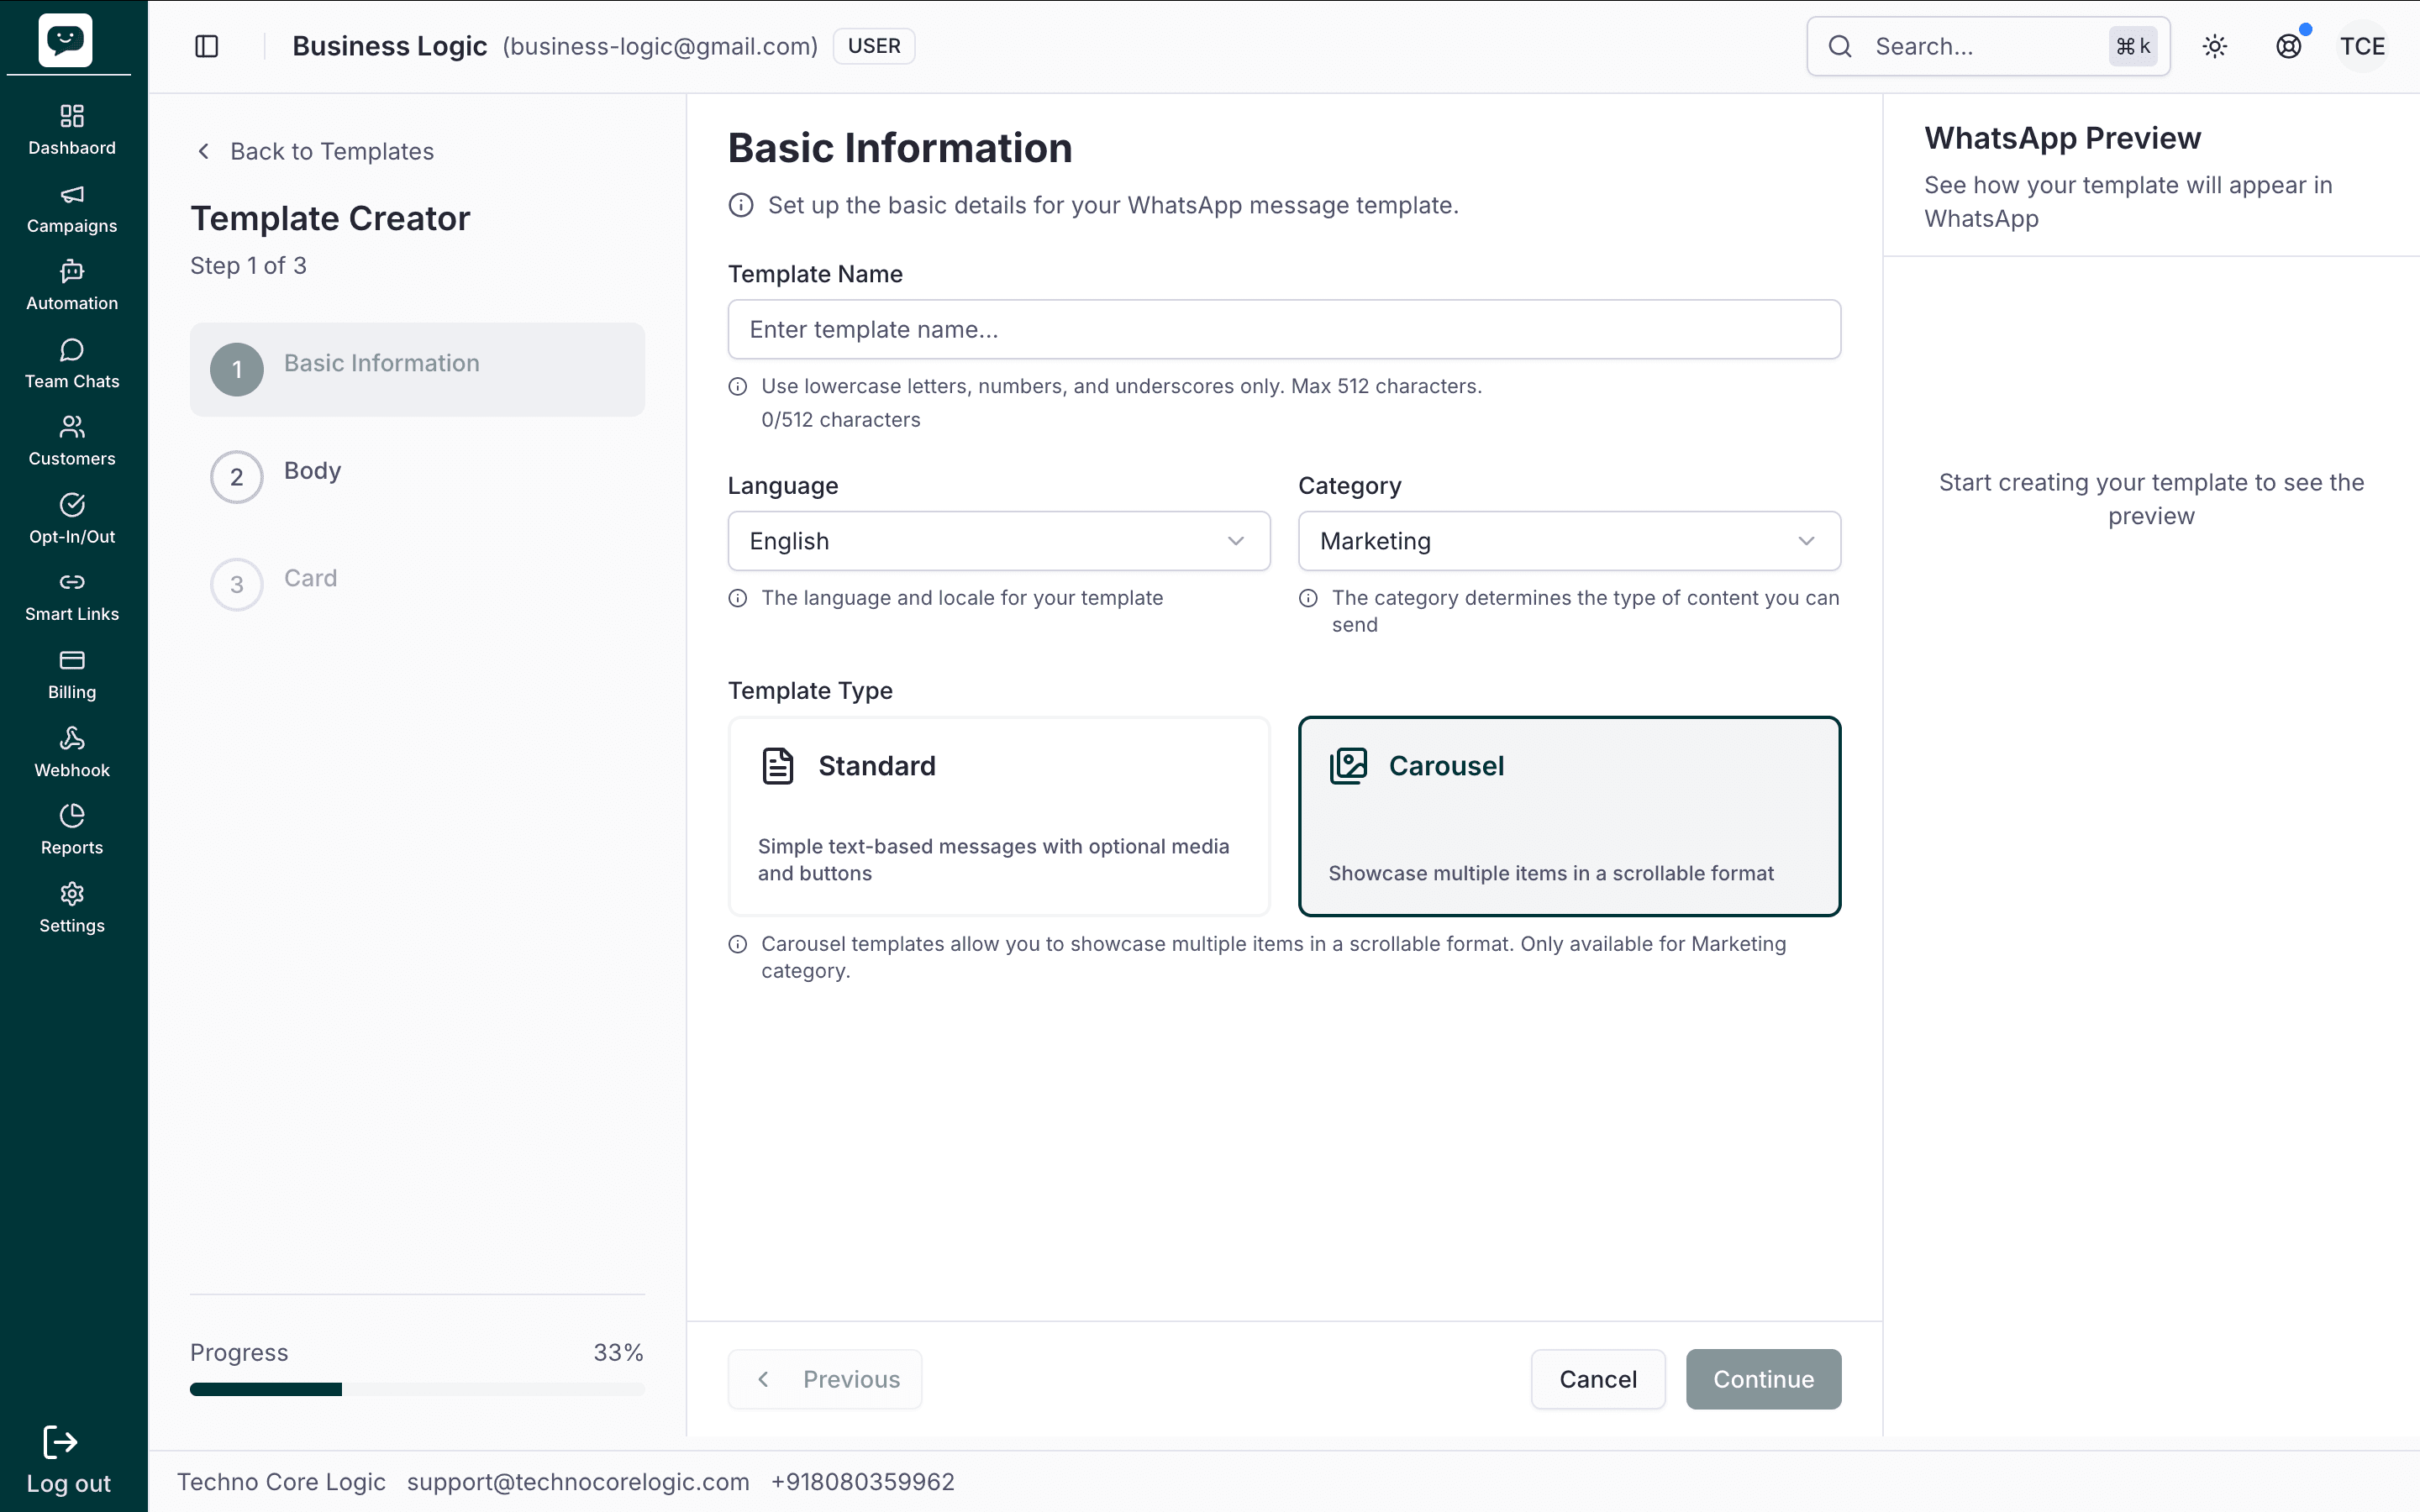Click the chat app logo icon
This screenshot has height=1512, width=2420.
coord(65,40)
